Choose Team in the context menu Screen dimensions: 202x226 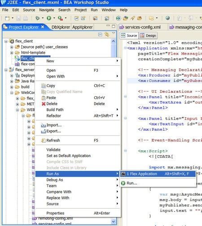(78, 186)
